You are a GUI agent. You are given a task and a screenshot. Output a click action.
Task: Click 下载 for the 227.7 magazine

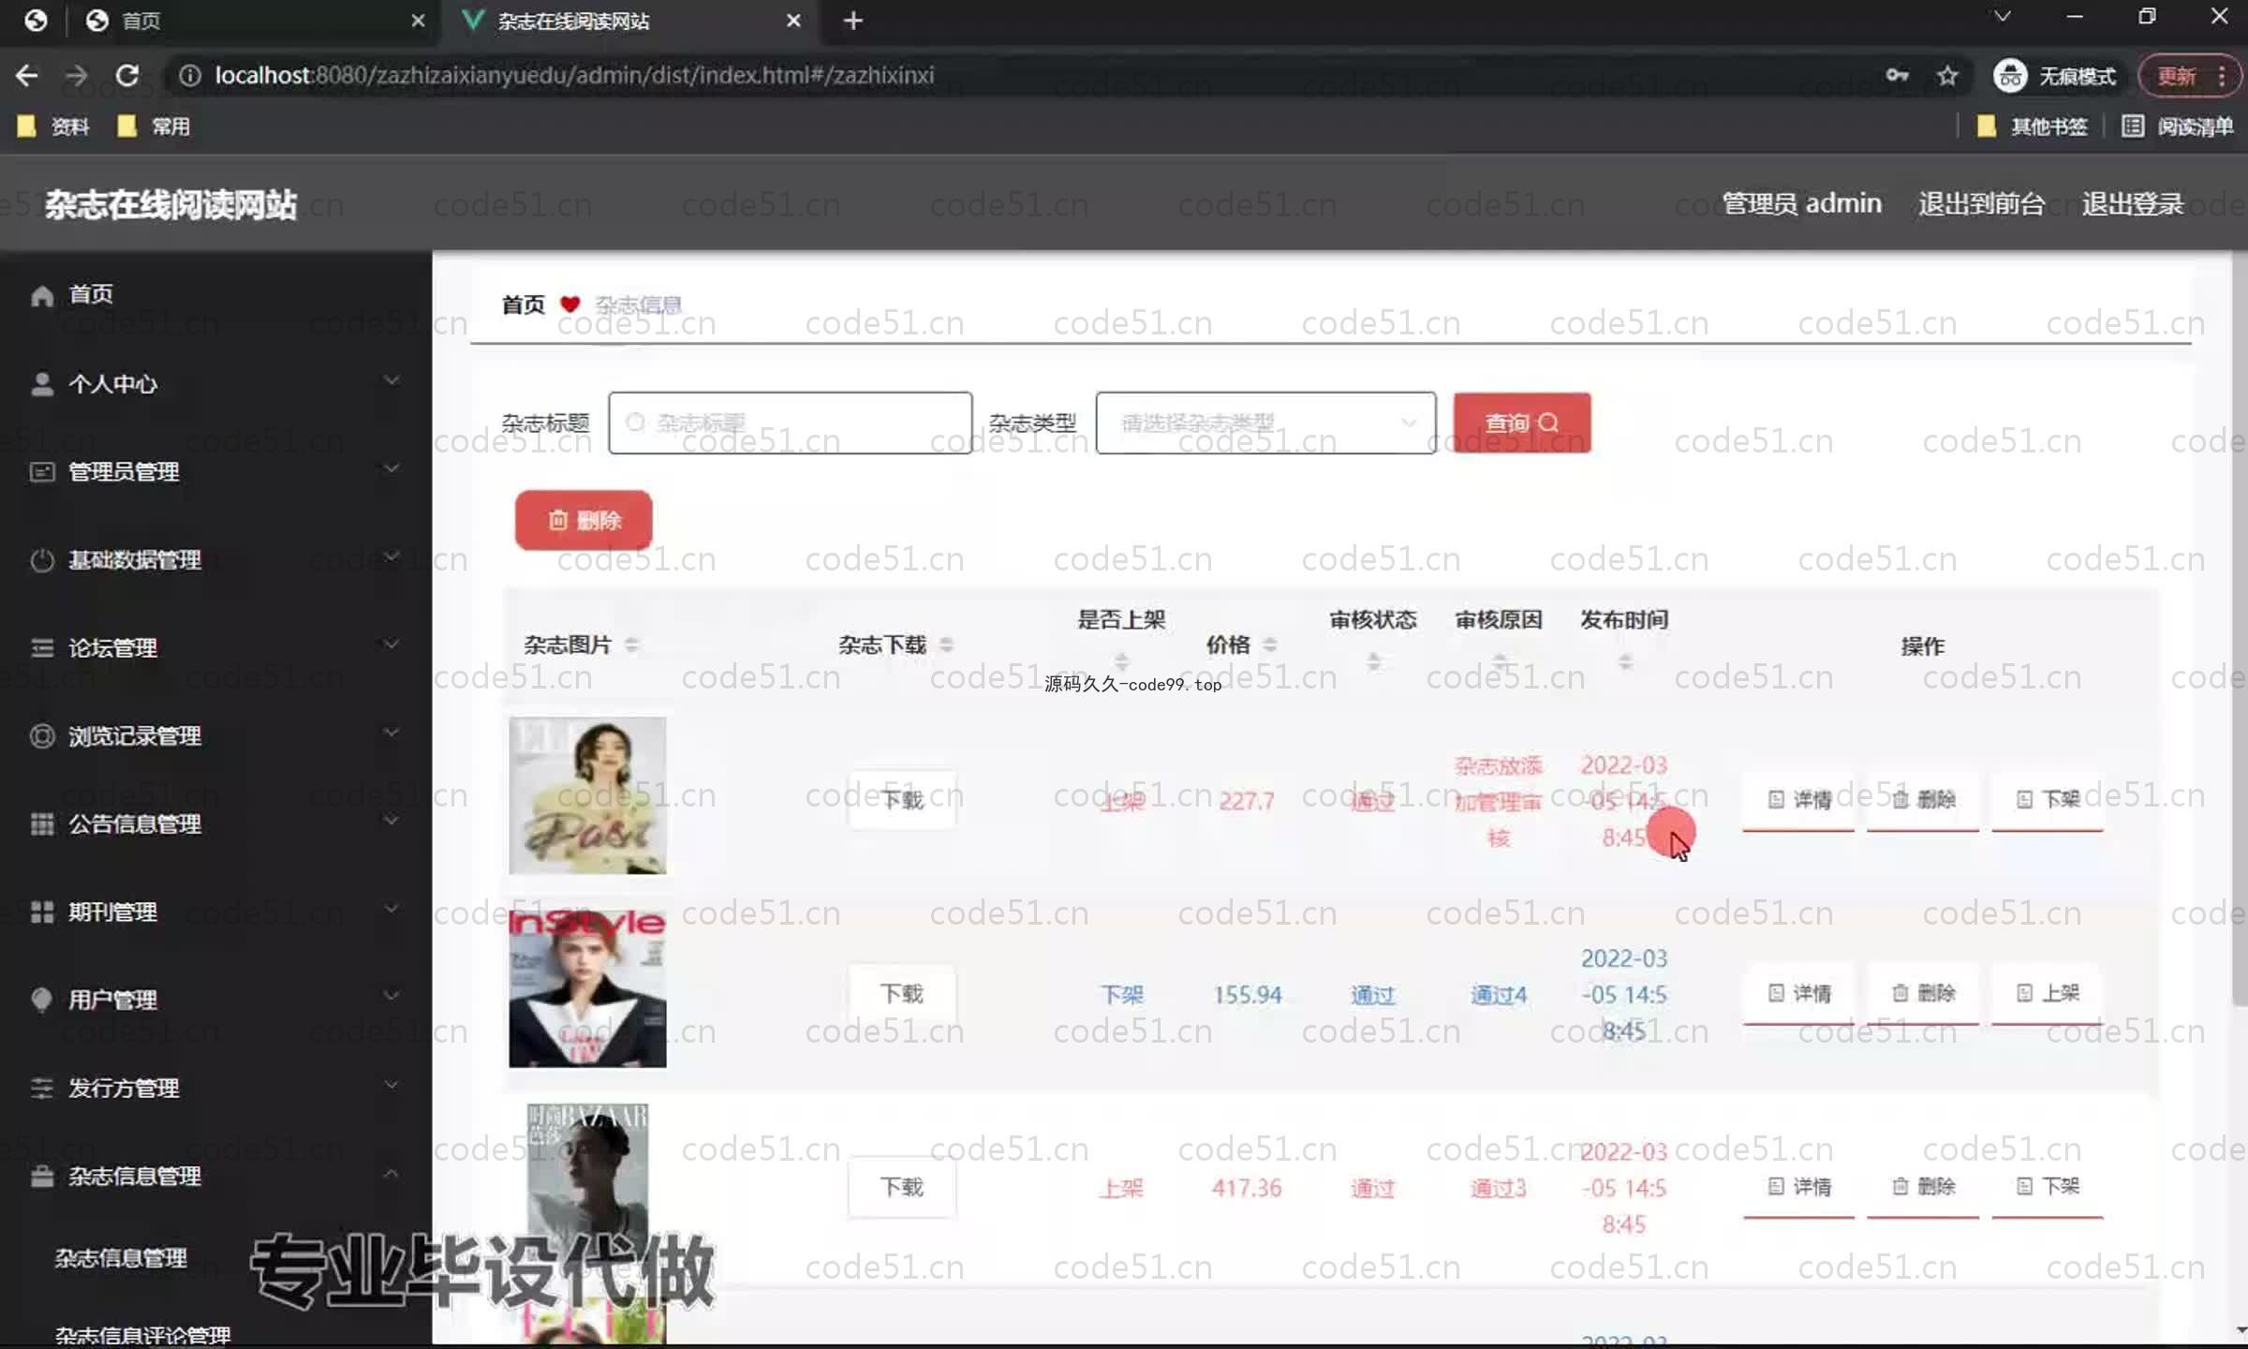[x=902, y=799]
